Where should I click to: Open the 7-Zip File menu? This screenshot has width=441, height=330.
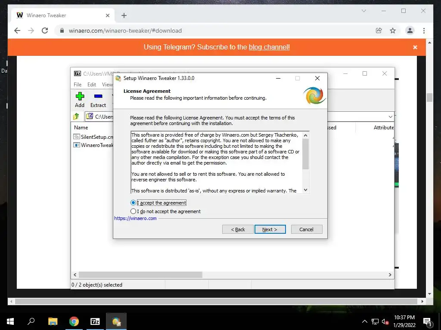78,85
